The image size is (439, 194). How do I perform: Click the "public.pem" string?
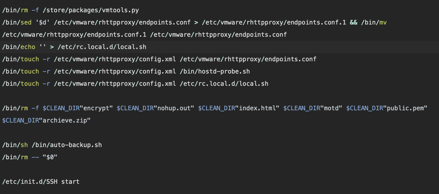(405, 108)
